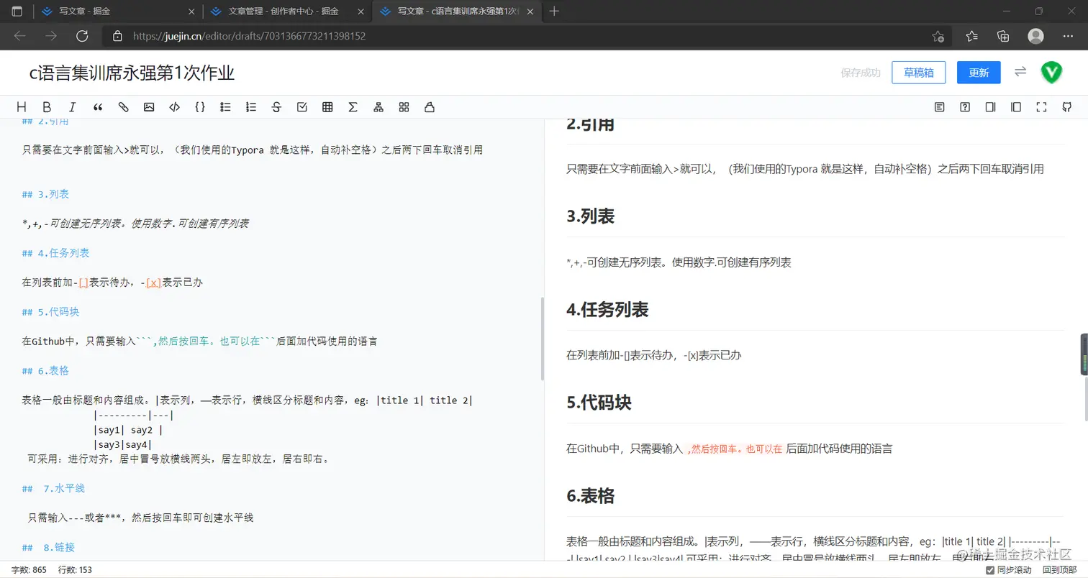Apply bold formatting in the editor toolbar
This screenshot has width=1088, height=578.
47,107
